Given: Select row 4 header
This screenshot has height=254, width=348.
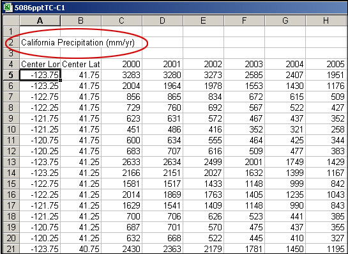Looking at the screenshot, I should pos(11,64).
